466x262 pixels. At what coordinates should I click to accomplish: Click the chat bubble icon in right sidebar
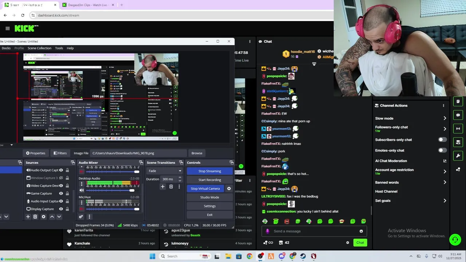[458, 115]
